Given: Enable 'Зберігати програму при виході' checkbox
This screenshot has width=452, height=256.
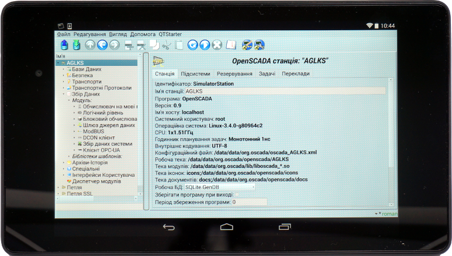Looking at the screenshot, I should [x=237, y=194].
